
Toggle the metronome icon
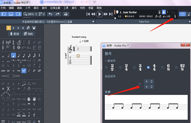tap(164, 12)
